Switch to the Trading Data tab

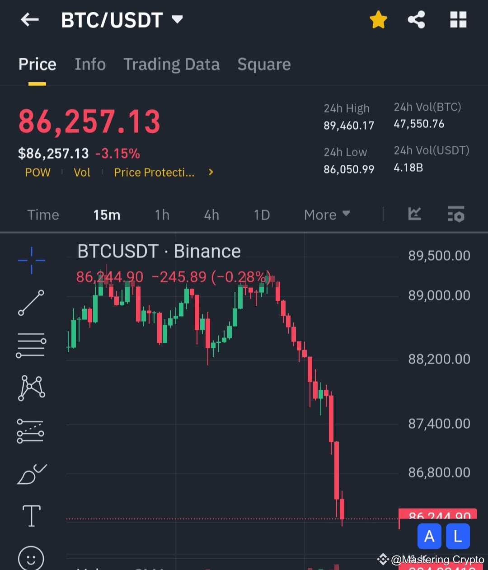tap(172, 64)
